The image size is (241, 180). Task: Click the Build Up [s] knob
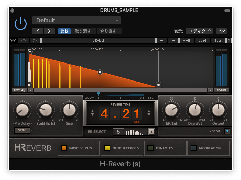click(x=46, y=110)
